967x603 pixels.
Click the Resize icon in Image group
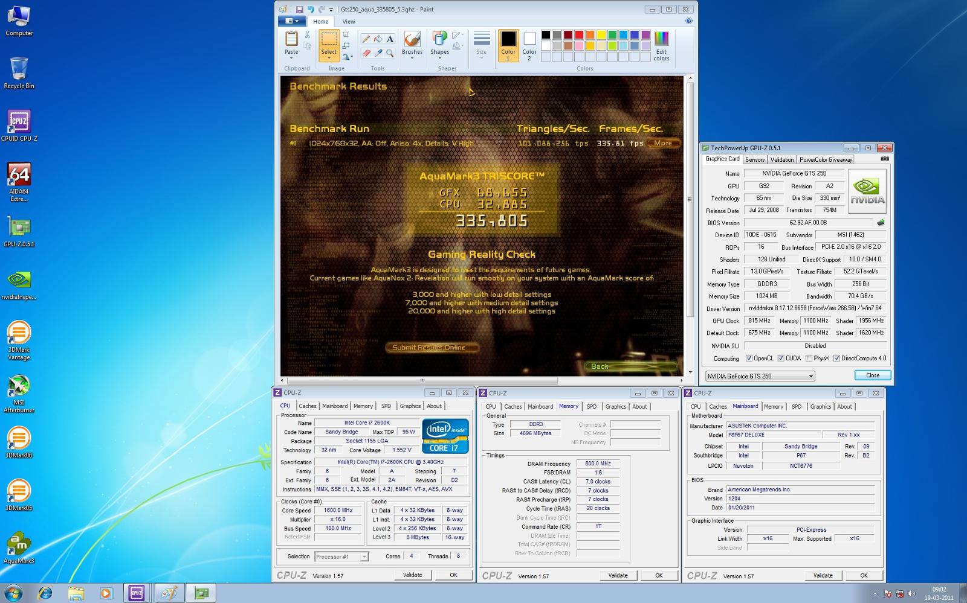coord(346,46)
